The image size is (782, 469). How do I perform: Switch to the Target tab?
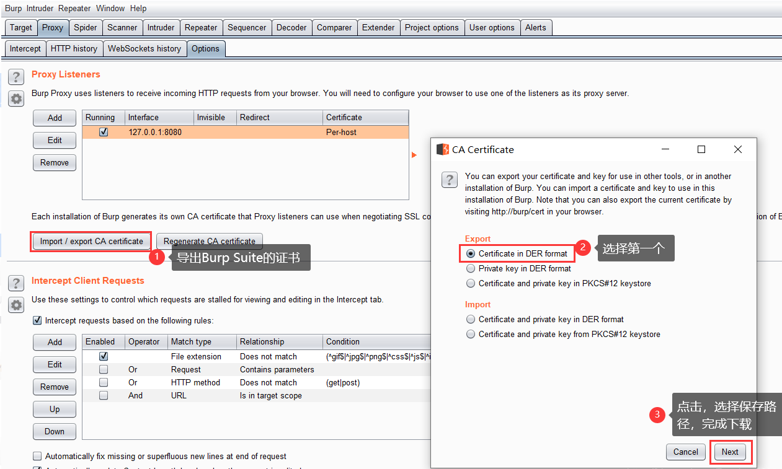[21, 27]
